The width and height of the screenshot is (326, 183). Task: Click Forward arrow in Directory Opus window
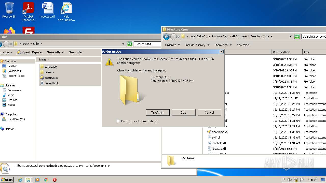click(x=173, y=37)
